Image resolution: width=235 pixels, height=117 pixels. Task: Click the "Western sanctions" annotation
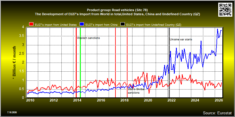(x=88, y=38)
